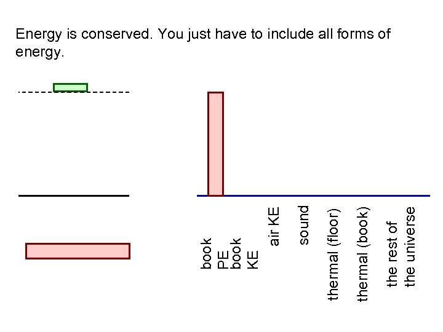443x332 pixels.
Task: Select the "sound" axis label
Action: 303,225
